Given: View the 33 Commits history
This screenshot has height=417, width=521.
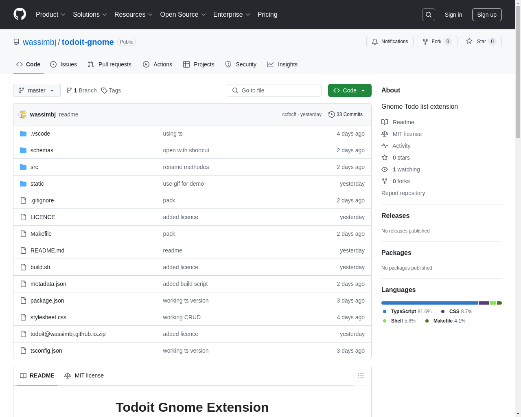Looking at the screenshot, I should [x=346, y=114].
